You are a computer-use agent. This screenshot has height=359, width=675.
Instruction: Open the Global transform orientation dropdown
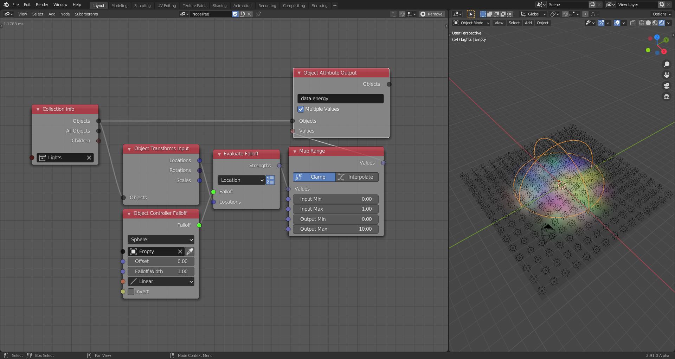click(533, 14)
